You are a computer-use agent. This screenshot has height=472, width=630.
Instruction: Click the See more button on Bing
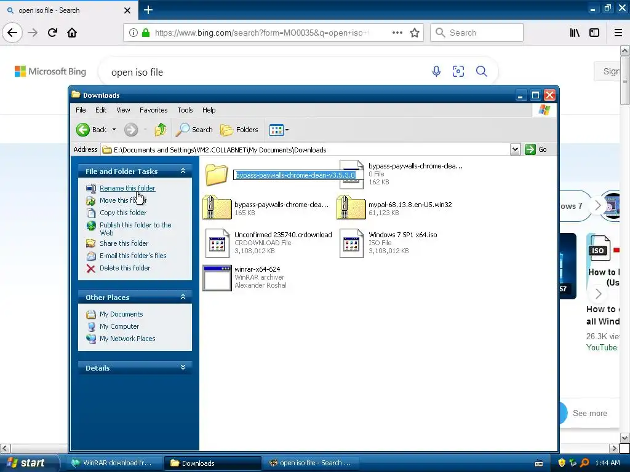click(x=589, y=413)
